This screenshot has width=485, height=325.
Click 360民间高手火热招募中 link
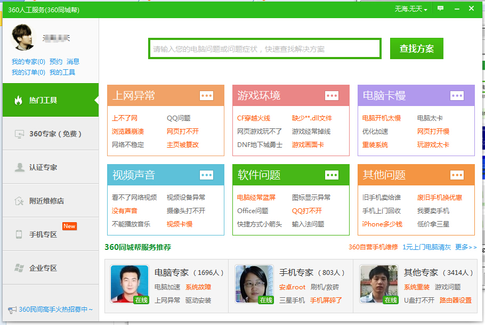point(55,310)
